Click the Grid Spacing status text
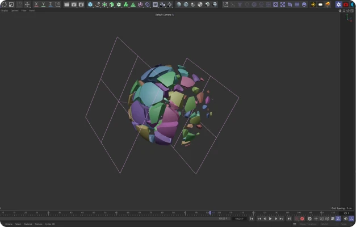The width and height of the screenshot is (356, 227). 341,208
